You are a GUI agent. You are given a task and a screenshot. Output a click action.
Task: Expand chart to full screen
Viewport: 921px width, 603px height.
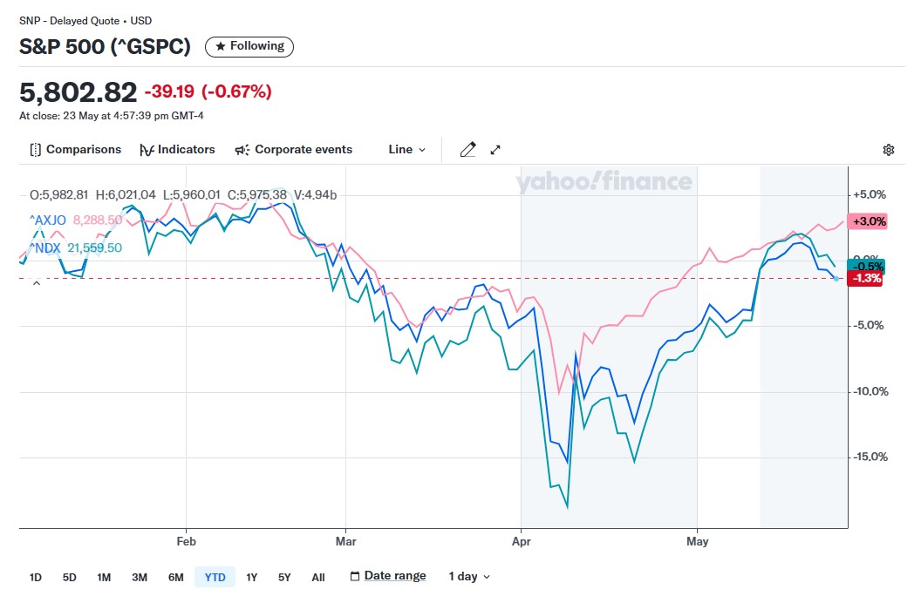pyautogui.click(x=495, y=150)
